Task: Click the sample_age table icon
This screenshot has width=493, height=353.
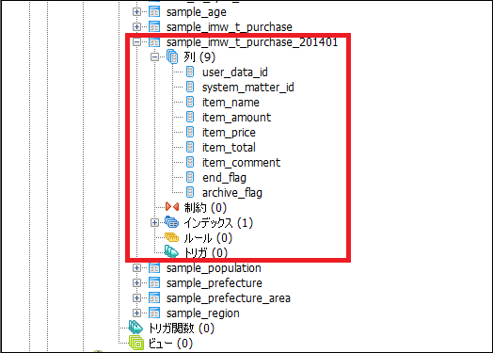Action: click(x=154, y=11)
